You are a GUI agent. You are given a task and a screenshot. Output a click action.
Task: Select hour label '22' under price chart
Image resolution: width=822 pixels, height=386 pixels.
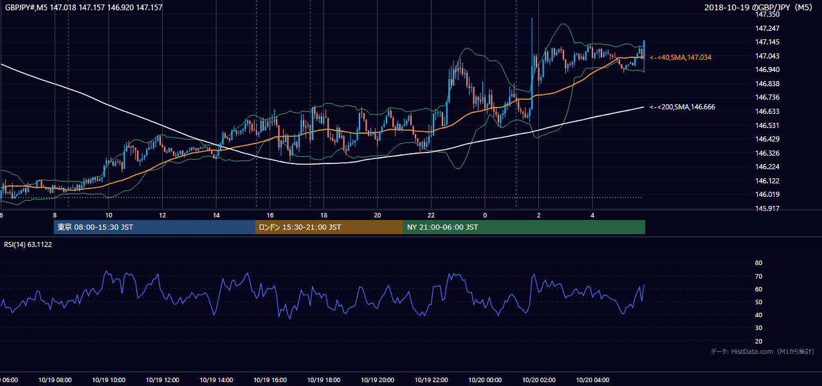click(431, 216)
